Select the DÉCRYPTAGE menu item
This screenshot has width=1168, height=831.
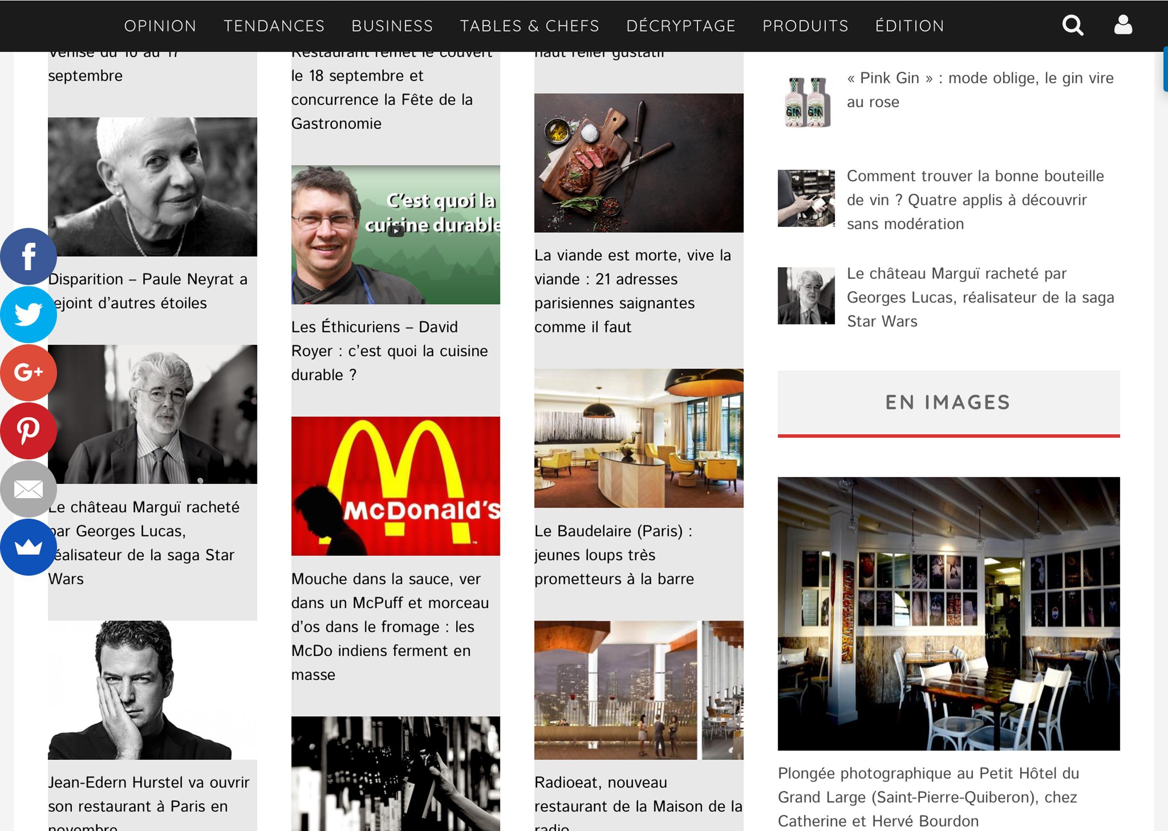tap(681, 26)
